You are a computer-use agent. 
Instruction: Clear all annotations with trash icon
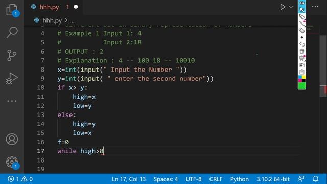[x=302, y=51]
